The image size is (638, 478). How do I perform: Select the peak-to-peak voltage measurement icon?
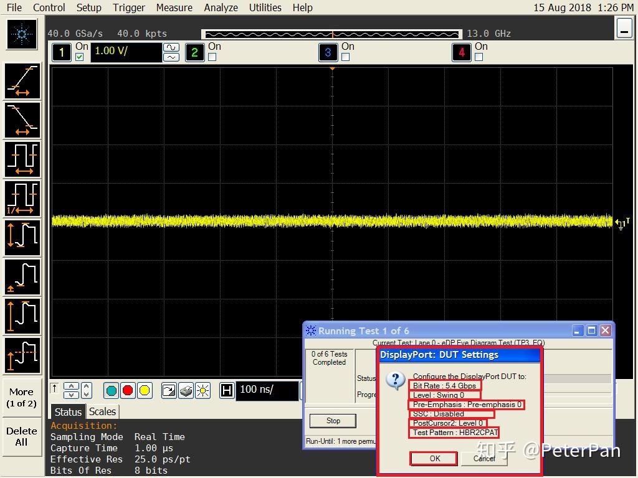22,237
